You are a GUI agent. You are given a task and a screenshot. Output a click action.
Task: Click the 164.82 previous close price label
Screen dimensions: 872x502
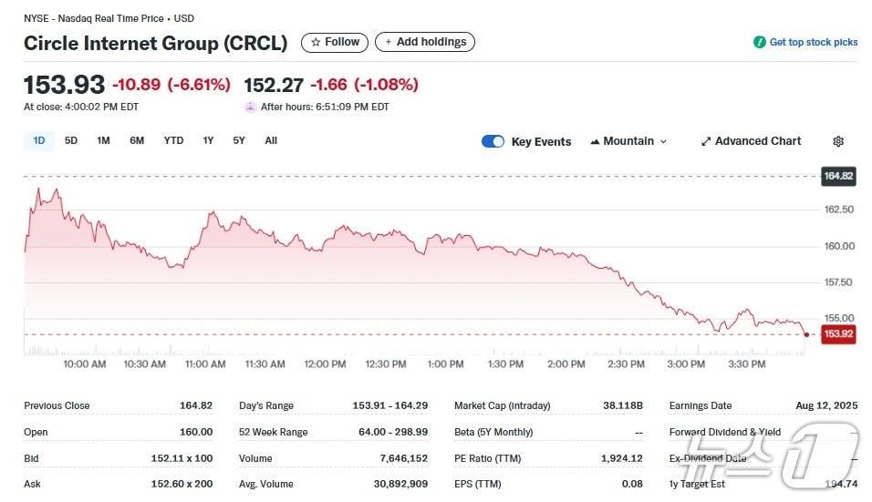[837, 177]
